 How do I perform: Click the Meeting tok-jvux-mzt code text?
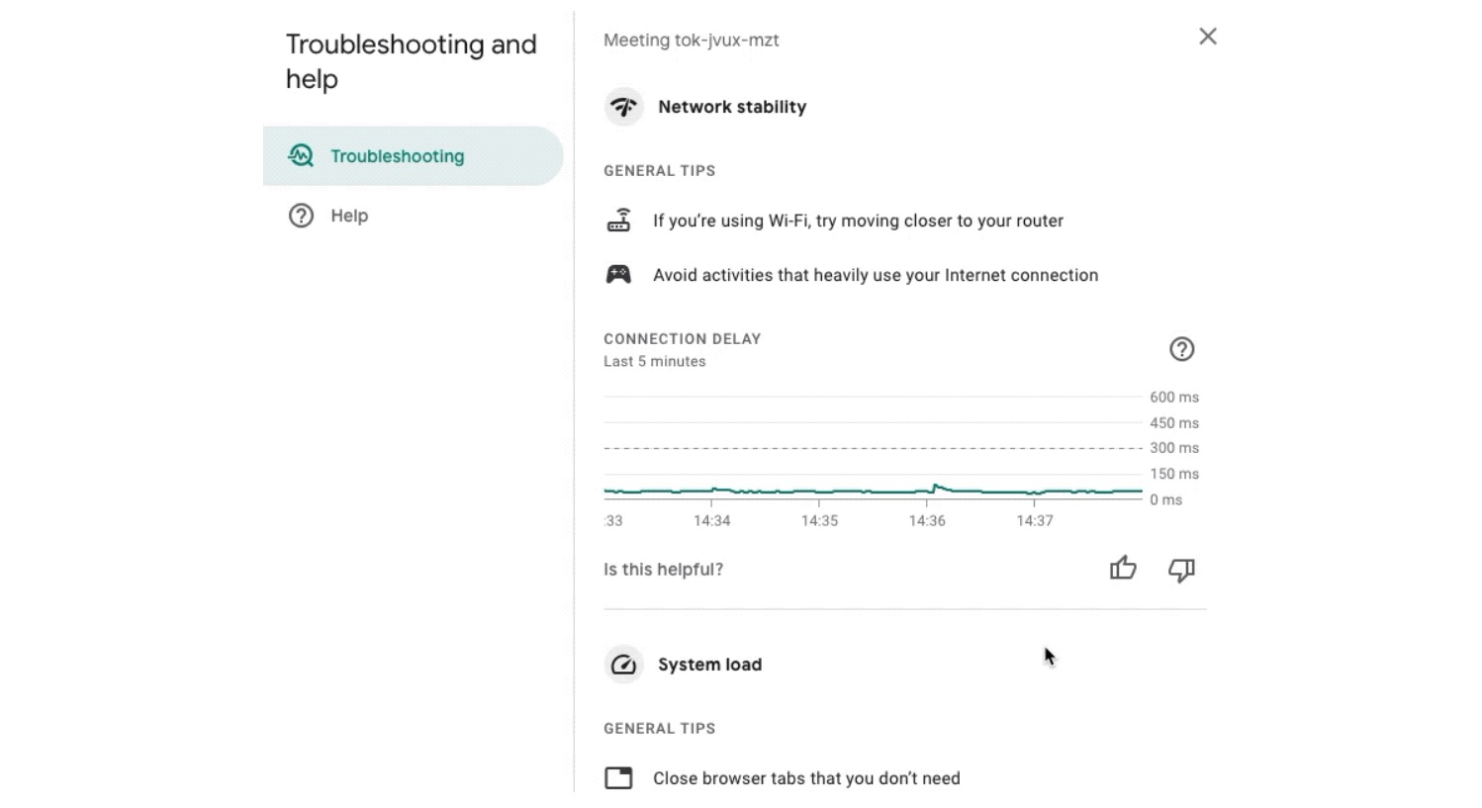click(x=691, y=41)
